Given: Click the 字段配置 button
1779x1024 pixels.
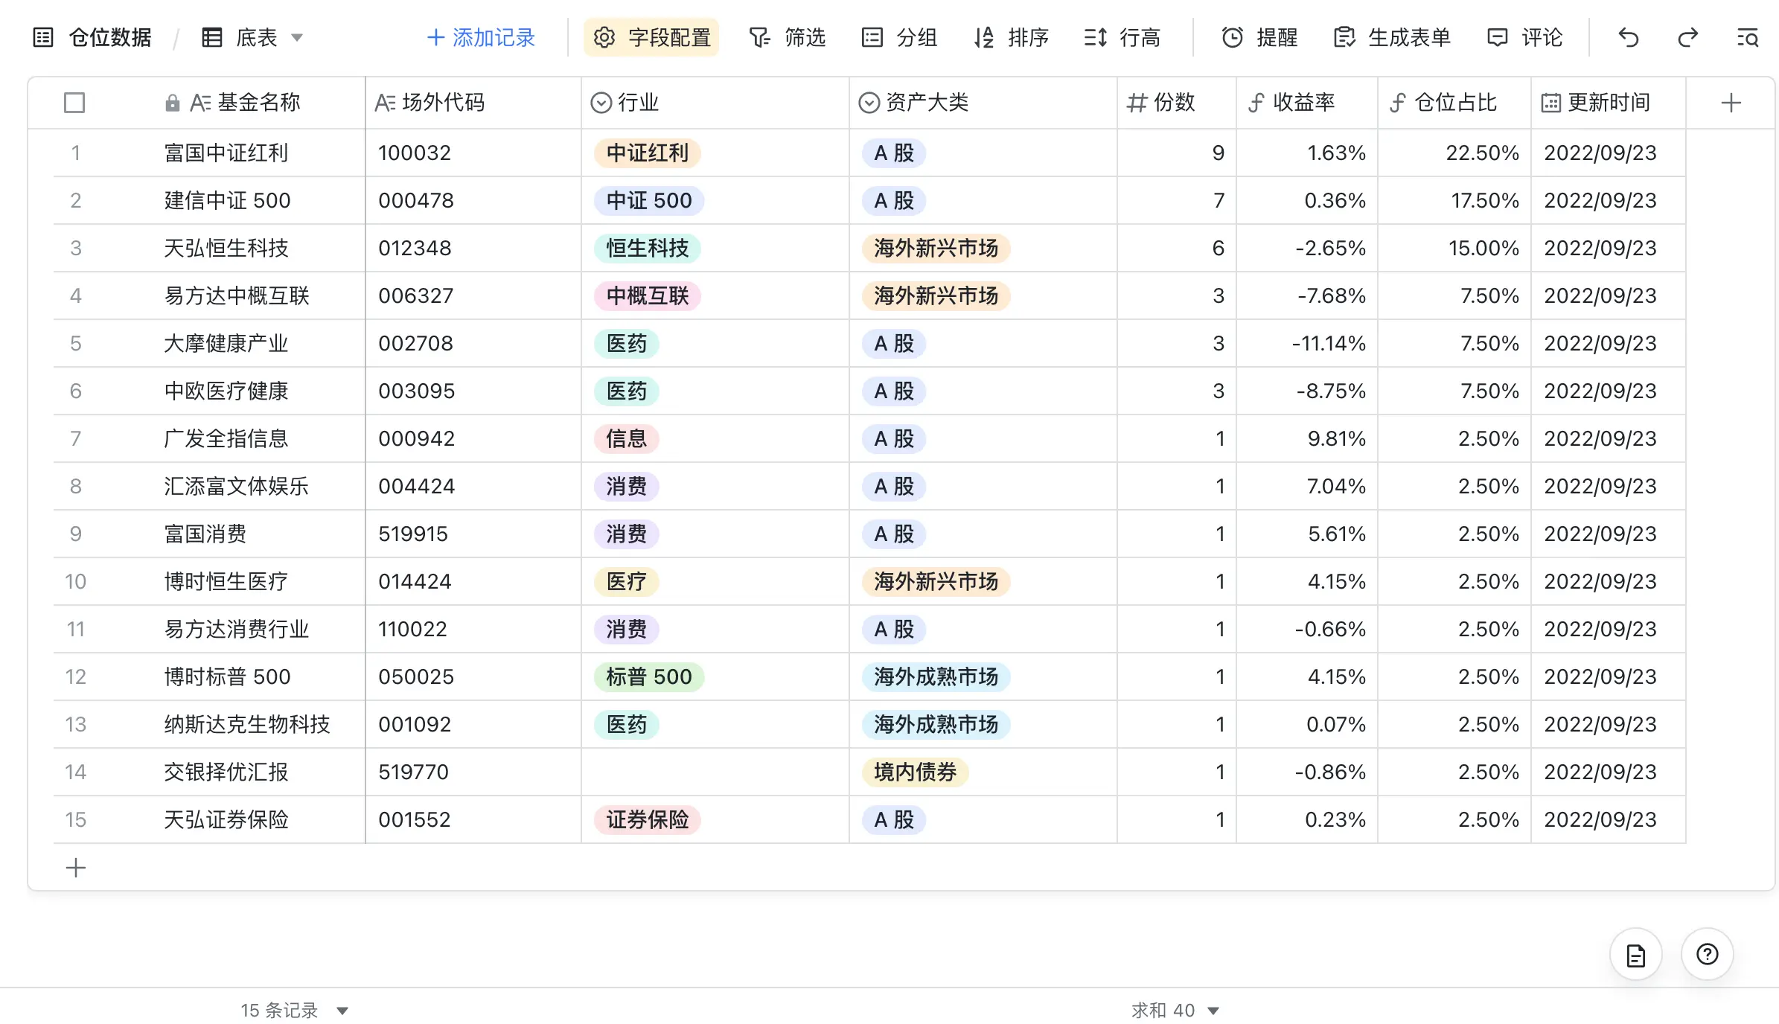Looking at the screenshot, I should click(x=652, y=37).
